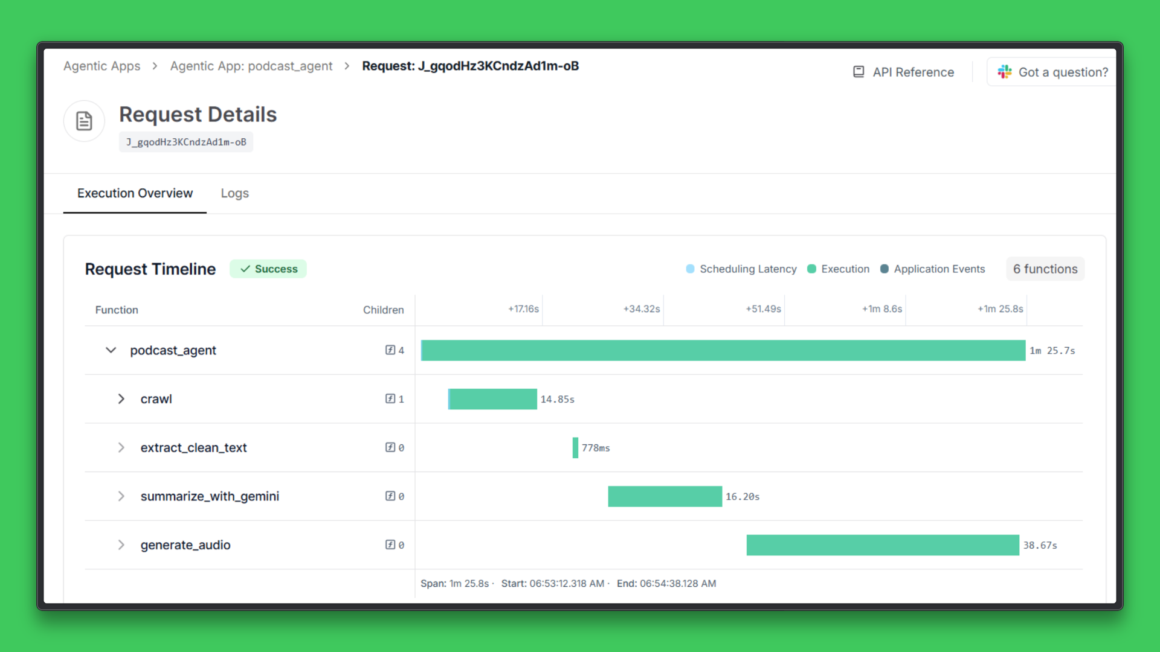Toggle Application Events legend item
1160x652 pixels.
pos(932,269)
